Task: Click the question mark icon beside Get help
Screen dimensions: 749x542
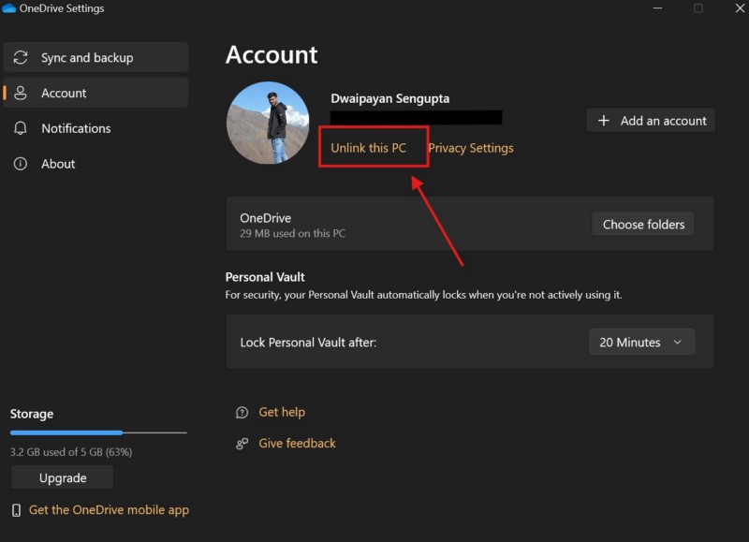Action: [x=242, y=412]
